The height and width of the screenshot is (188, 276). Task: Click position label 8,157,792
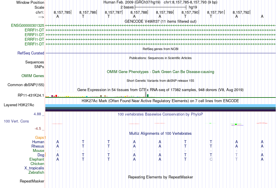pyautogui.click(x=241, y=12)
